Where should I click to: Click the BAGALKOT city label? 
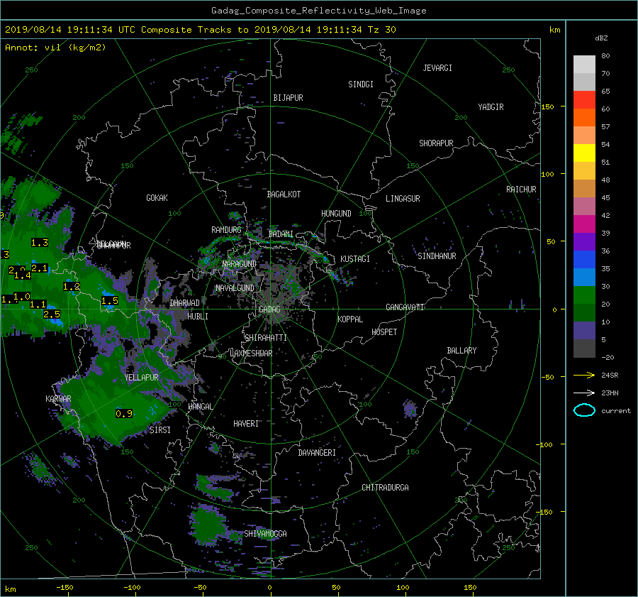click(x=284, y=195)
